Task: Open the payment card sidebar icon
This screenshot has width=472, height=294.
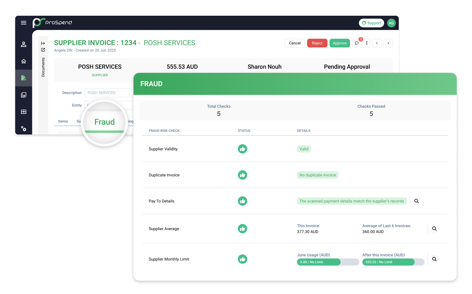Action: 24,112
